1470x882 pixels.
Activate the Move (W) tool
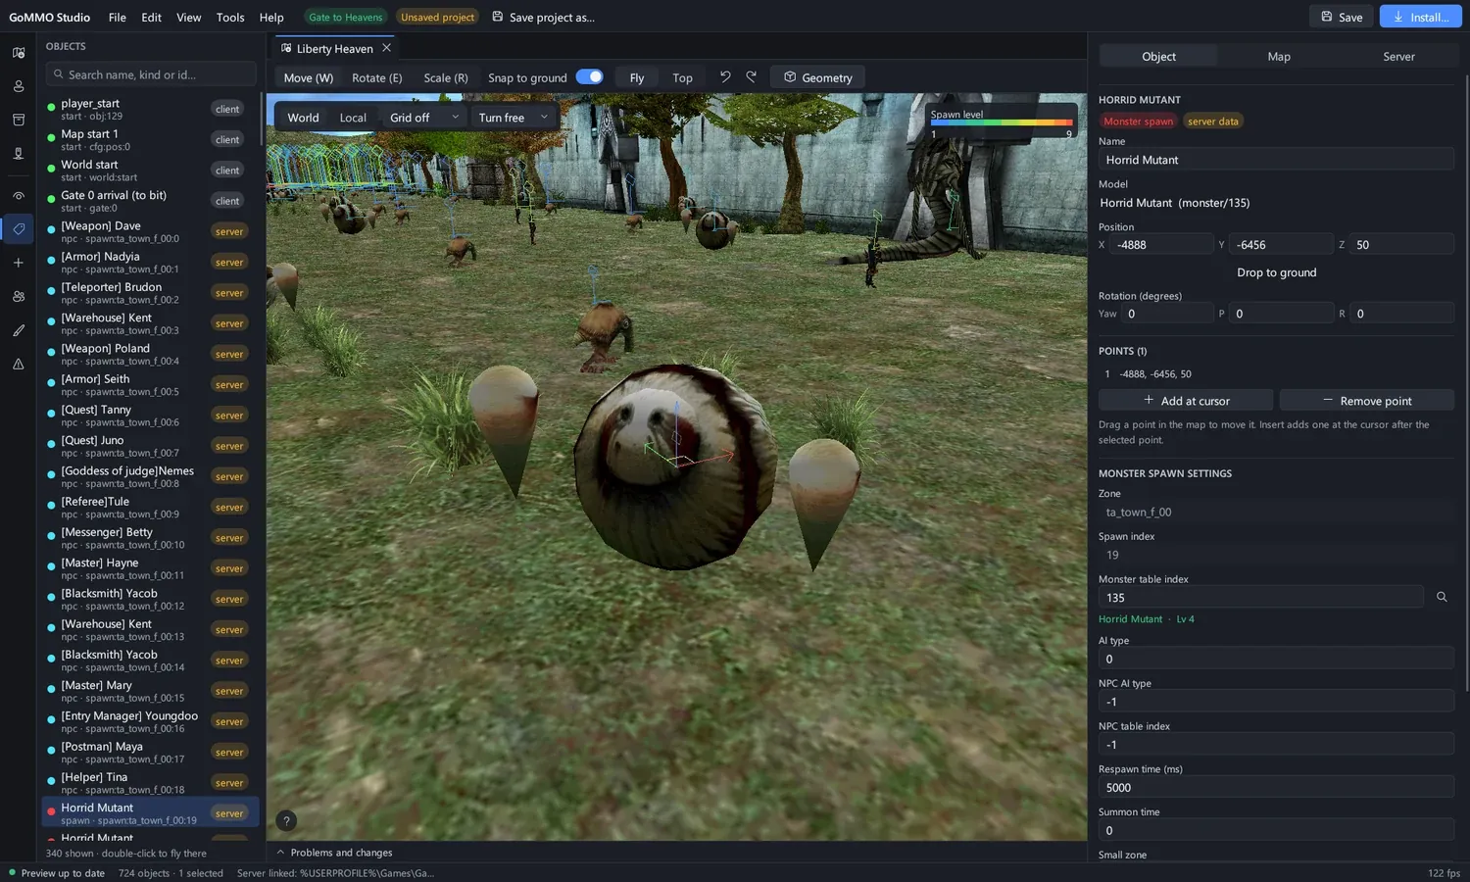(x=309, y=77)
